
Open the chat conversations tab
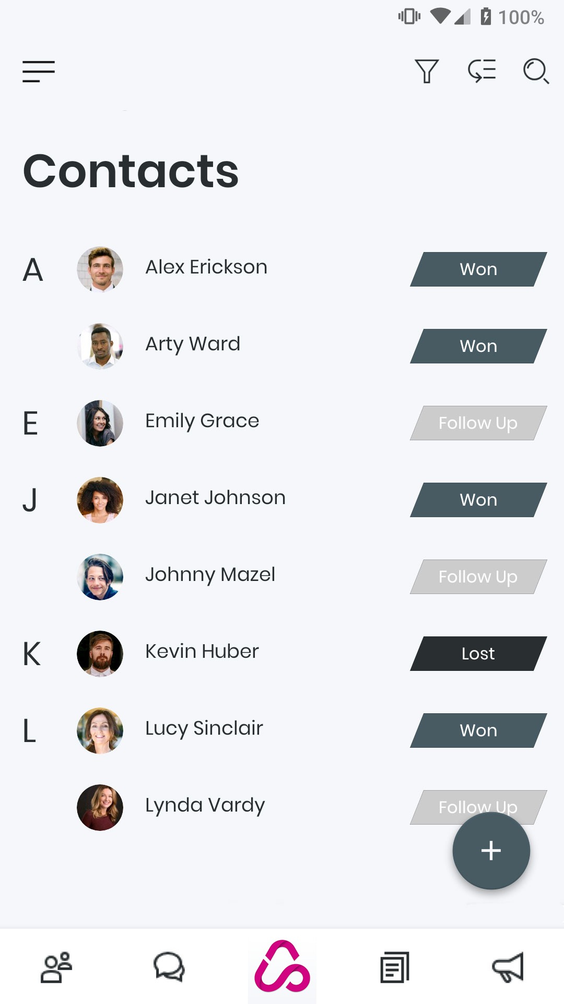[169, 967]
